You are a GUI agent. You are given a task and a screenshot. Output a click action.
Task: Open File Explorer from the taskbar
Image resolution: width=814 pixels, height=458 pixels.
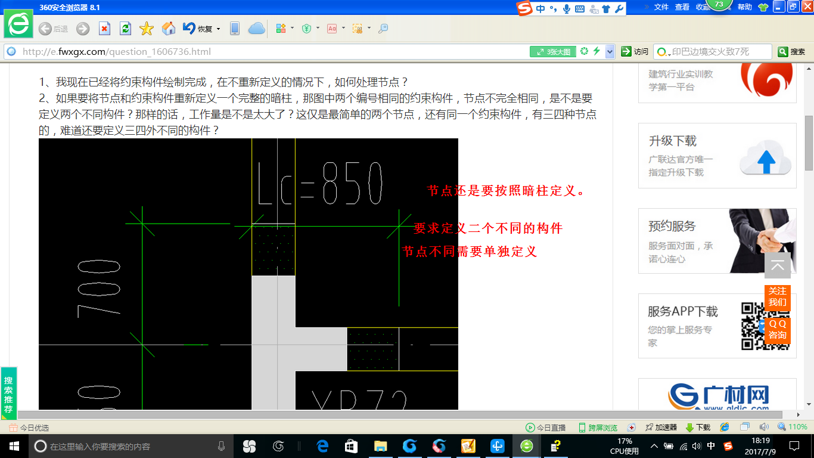(x=380, y=446)
